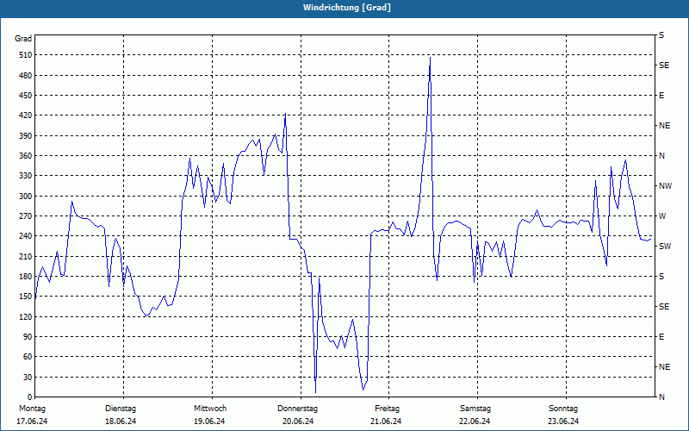The image size is (689, 431).
Task: Select the date 23.06.24
Action: point(563,422)
